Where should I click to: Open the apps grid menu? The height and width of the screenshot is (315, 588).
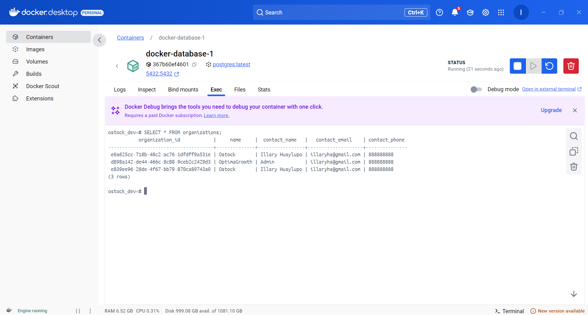(501, 12)
